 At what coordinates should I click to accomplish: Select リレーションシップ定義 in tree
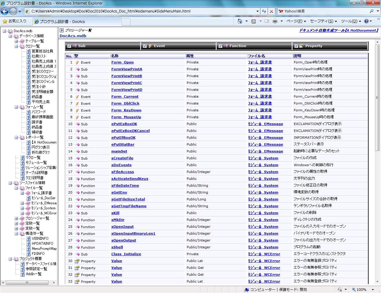click(41, 168)
